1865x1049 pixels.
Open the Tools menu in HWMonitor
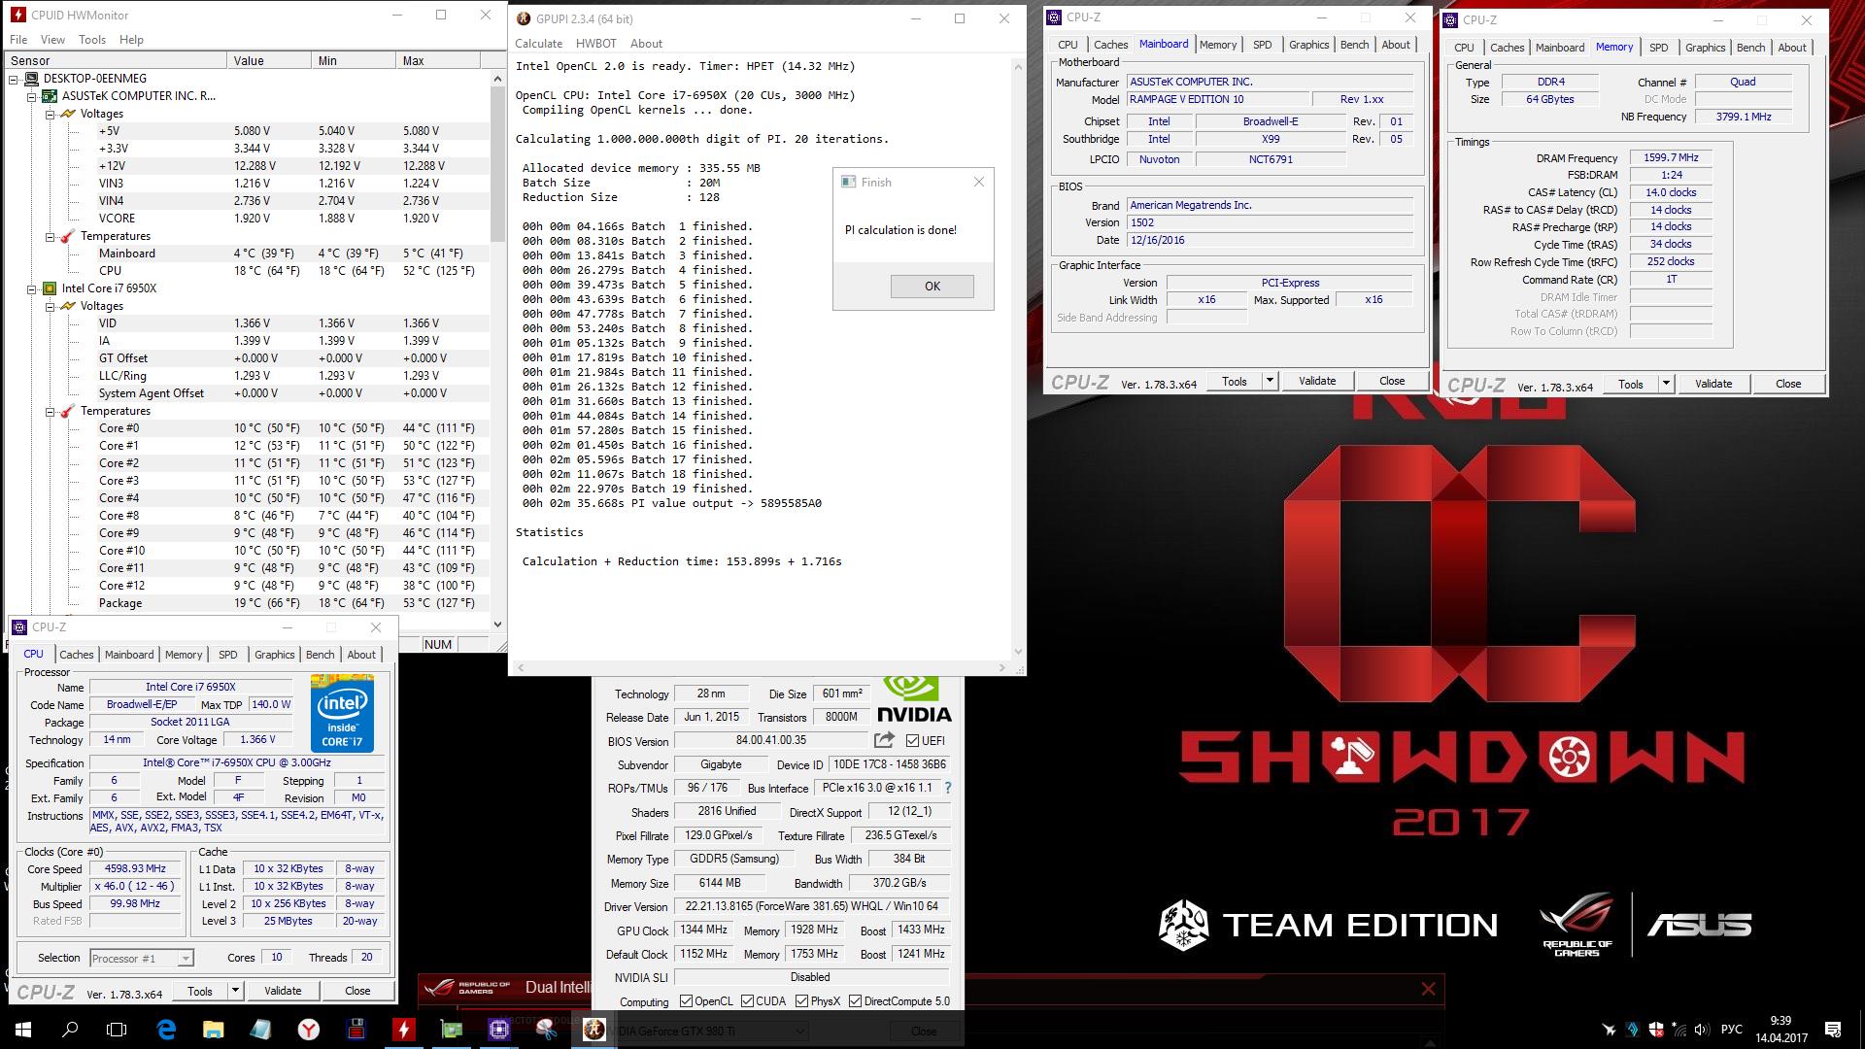[x=92, y=40]
